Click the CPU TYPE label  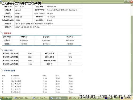[39, 10]
